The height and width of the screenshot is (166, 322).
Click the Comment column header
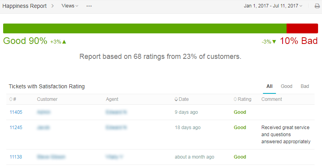pyautogui.click(x=272, y=99)
